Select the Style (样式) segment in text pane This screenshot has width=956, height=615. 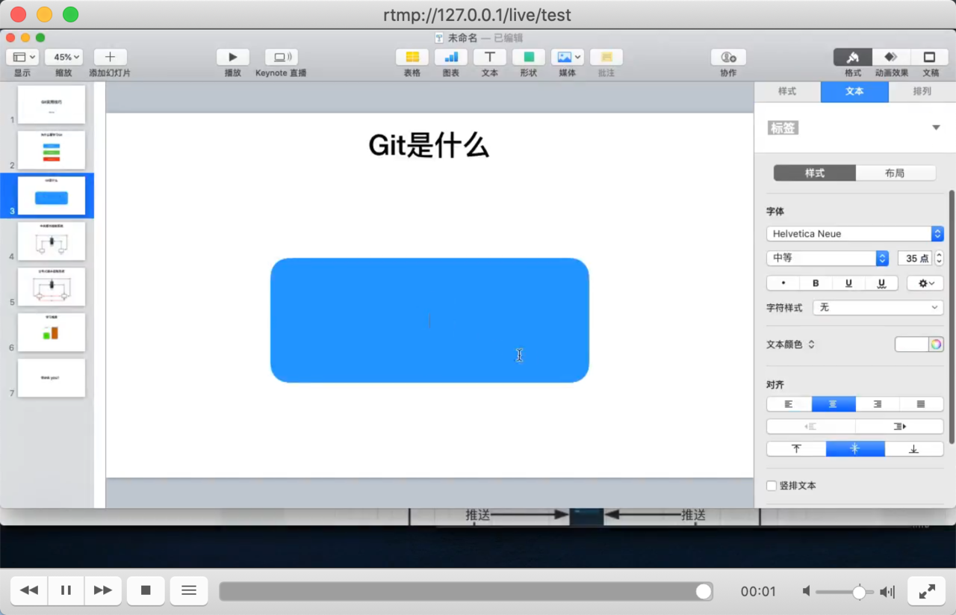point(815,173)
